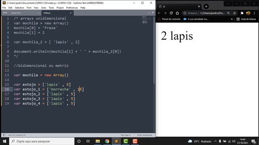259x145 pixels.
Task: Close the js browser tab
Action: (199, 6)
